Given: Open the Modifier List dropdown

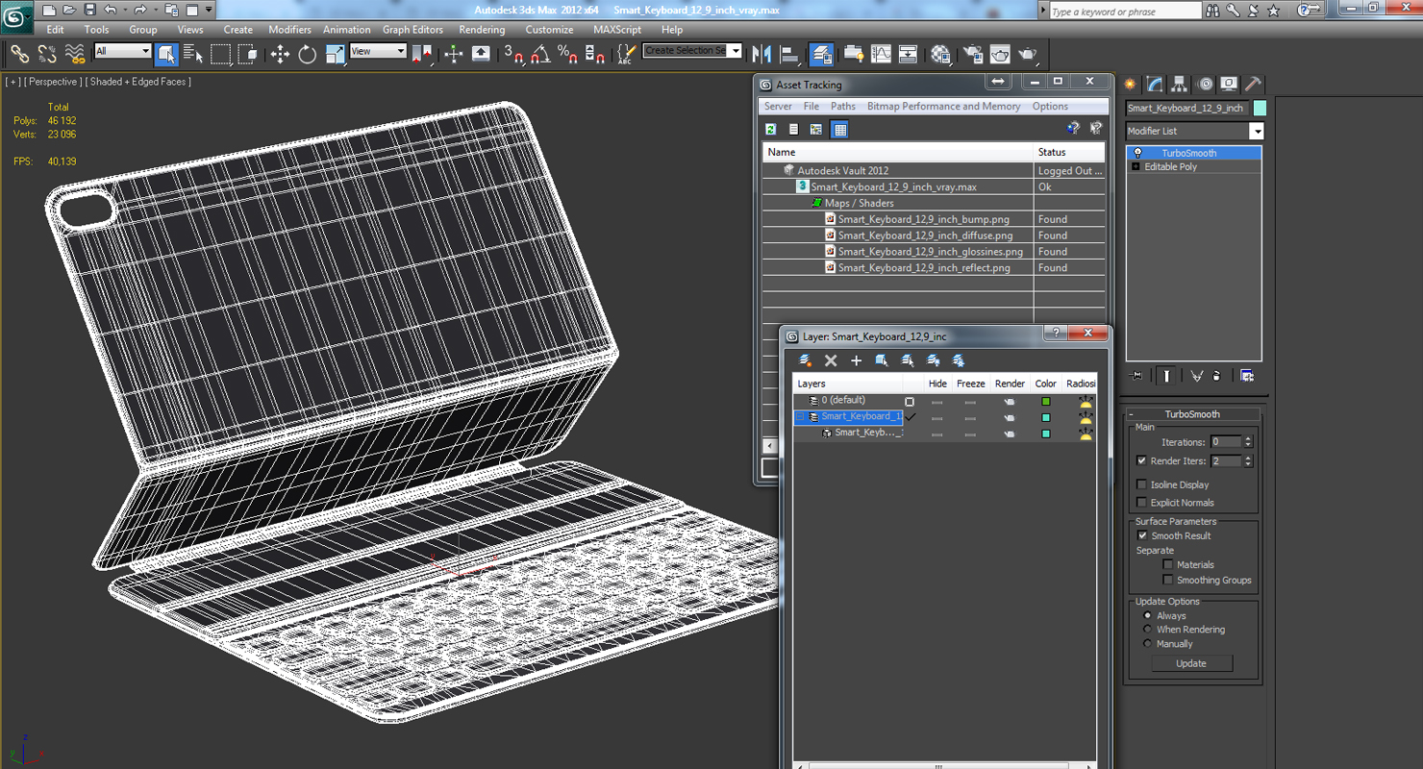Looking at the screenshot, I should tap(1256, 131).
